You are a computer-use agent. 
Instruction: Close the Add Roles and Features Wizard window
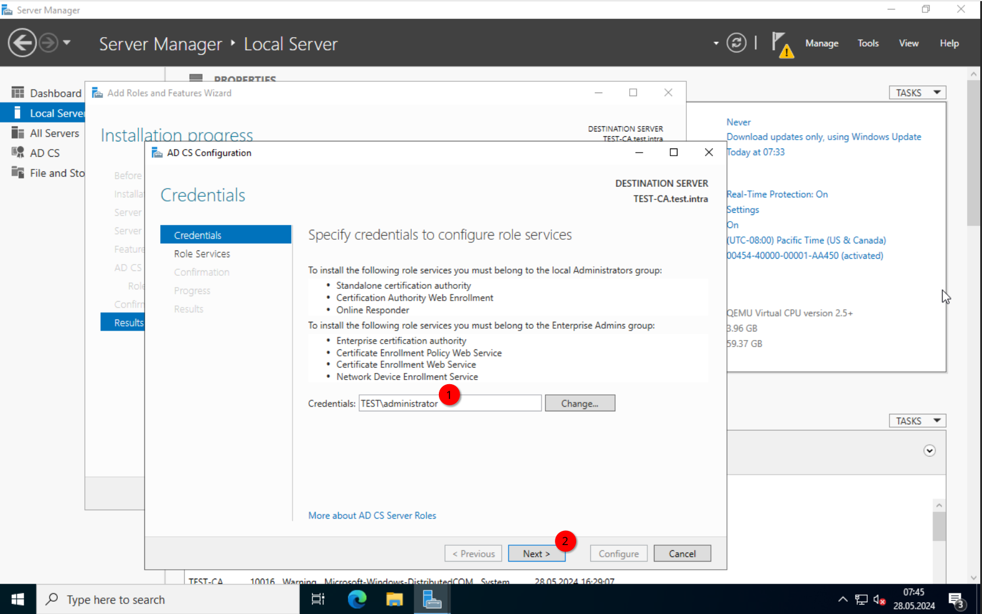[668, 93]
